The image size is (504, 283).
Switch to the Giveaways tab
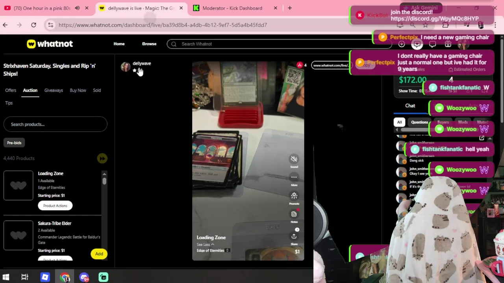(54, 90)
